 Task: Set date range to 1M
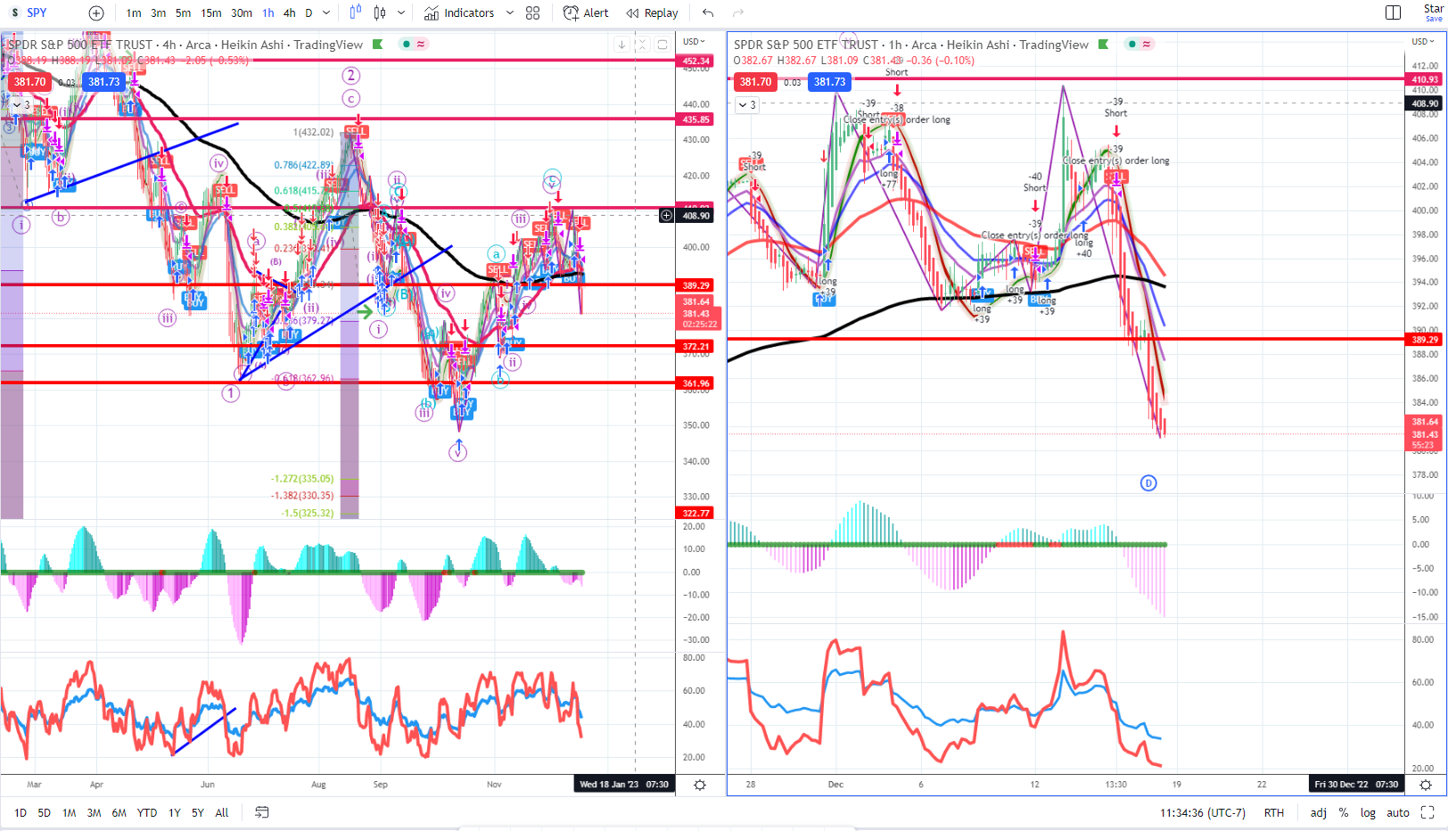69,812
